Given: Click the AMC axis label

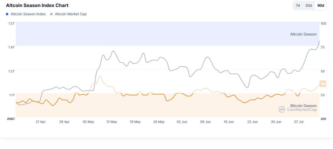Looking at the screenshot, I should point(11,119).
